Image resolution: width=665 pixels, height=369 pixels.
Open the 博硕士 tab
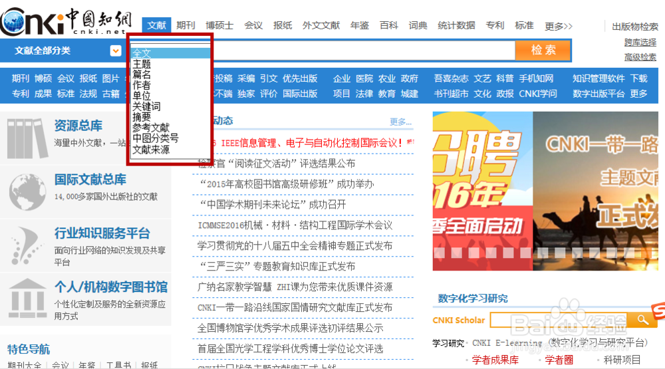(x=219, y=25)
